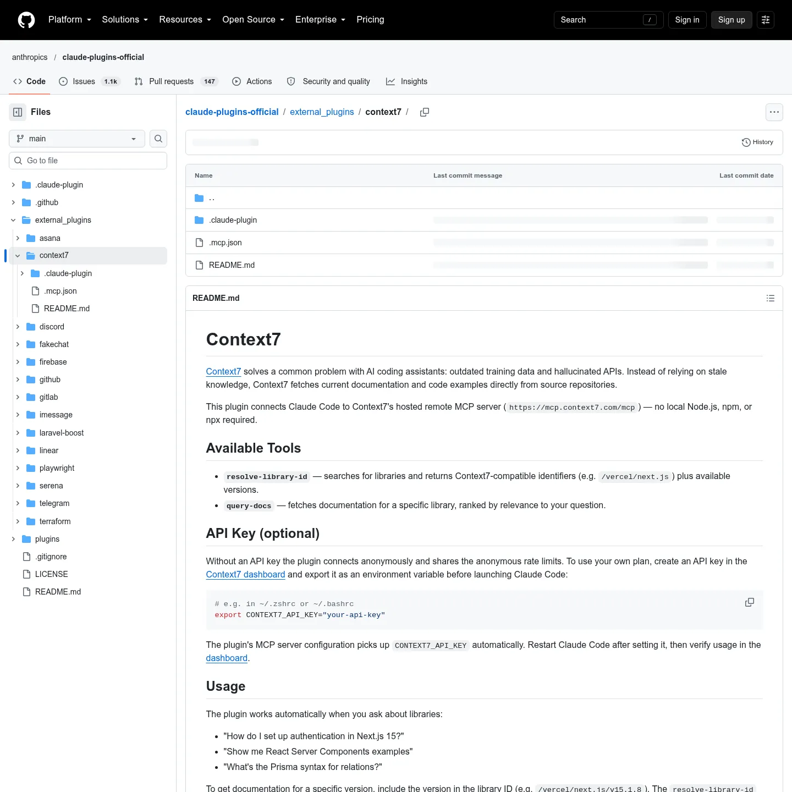Focus the top Search box
The width and height of the screenshot is (792, 792).
click(x=608, y=20)
